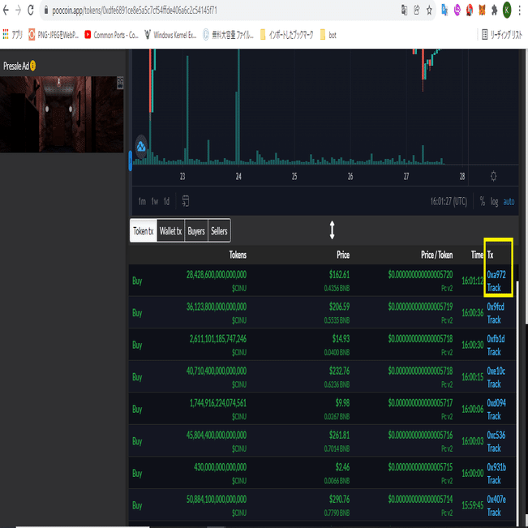Image resolution: width=528 pixels, height=528 pixels.
Task: Open the presale ad video thumbnail
Action: tap(62, 114)
